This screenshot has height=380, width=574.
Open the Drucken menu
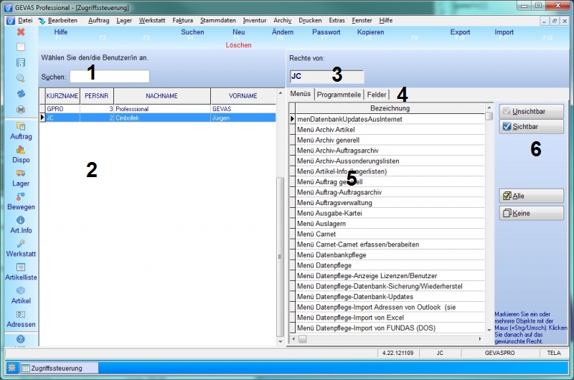(310, 21)
